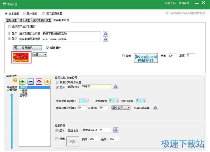Viewport: 210px width, 152px height.
Task: Add a new prize with green plus
Action: pos(22,82)
